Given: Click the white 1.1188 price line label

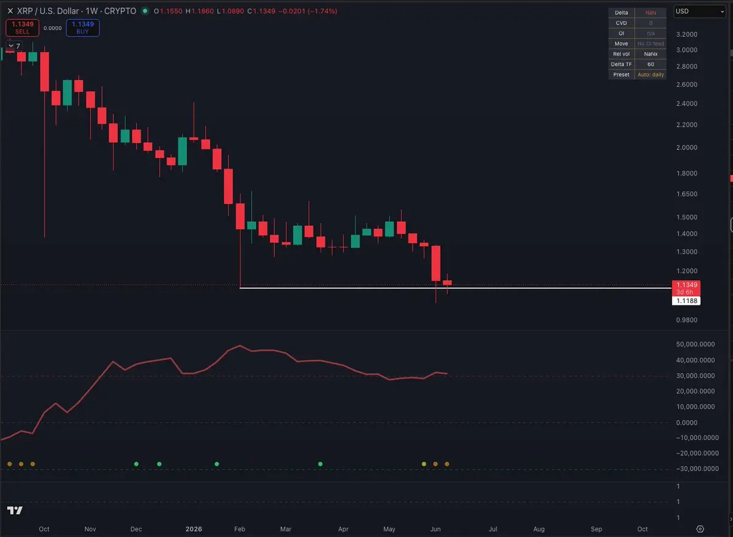Looking at the screenshot, I should click(685, 301).
